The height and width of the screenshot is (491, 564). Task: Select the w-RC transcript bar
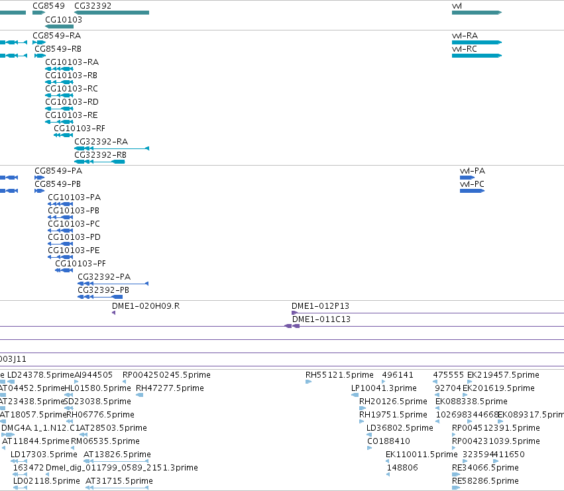click(477, 56)
